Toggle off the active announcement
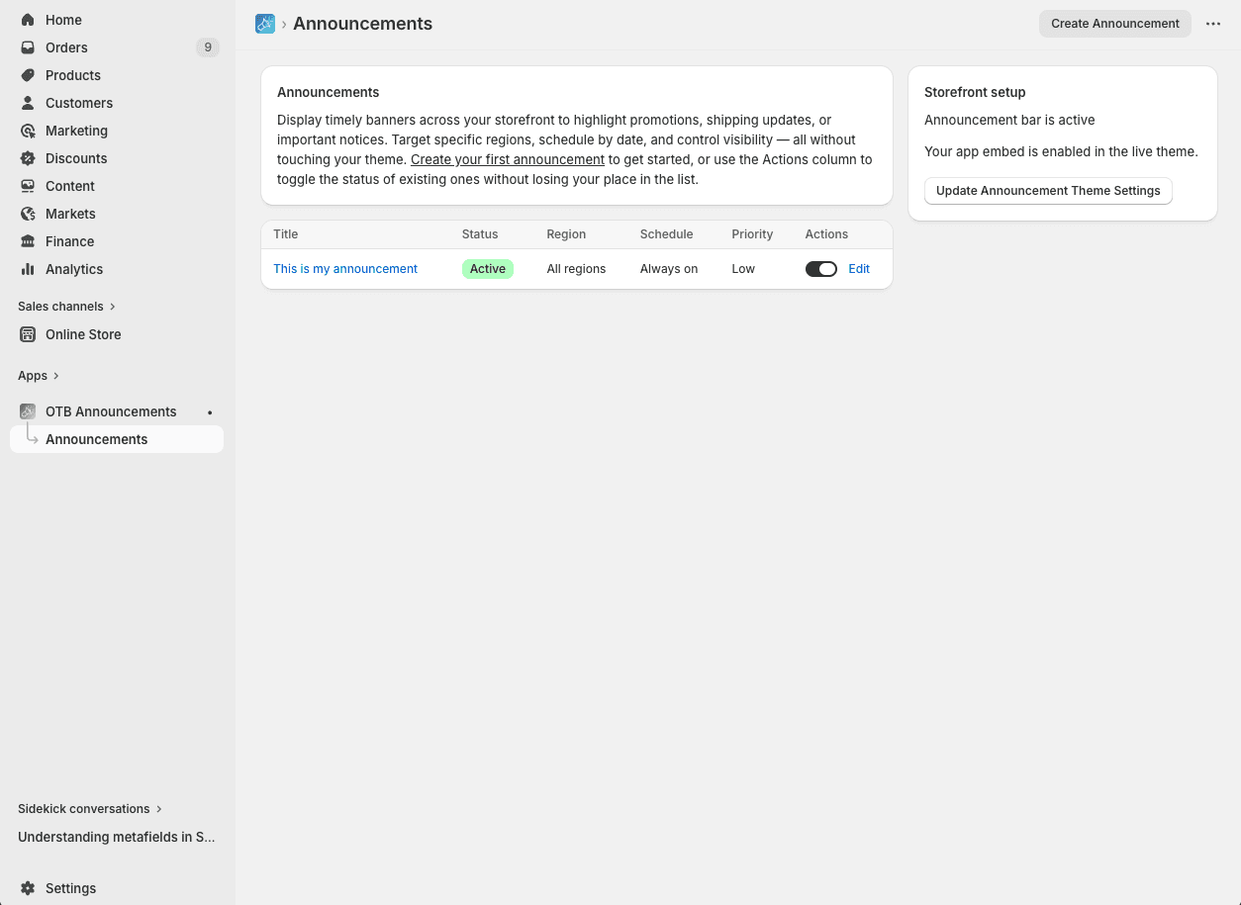The image size is (1241, 905). click(820, 268)
